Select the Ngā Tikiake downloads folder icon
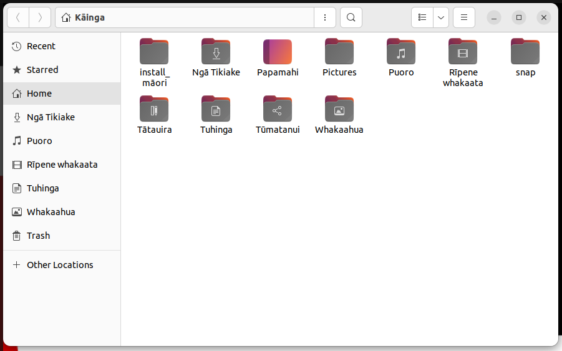The image size is (562, 351). (x=216, y=51)
